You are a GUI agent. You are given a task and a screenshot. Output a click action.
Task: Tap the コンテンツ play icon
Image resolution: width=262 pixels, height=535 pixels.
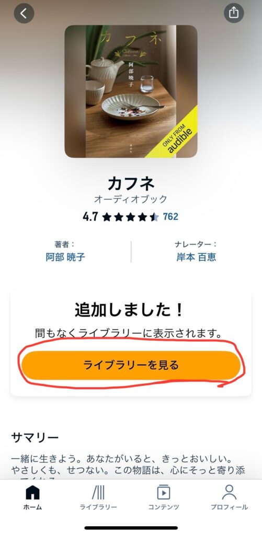tap(164, 492)
